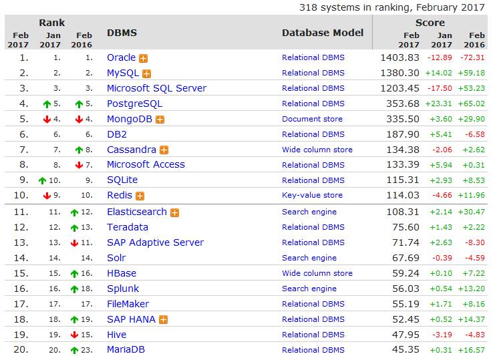Click green up arrow in PostgreSQL Jan 2017 rank

[47, 104]
